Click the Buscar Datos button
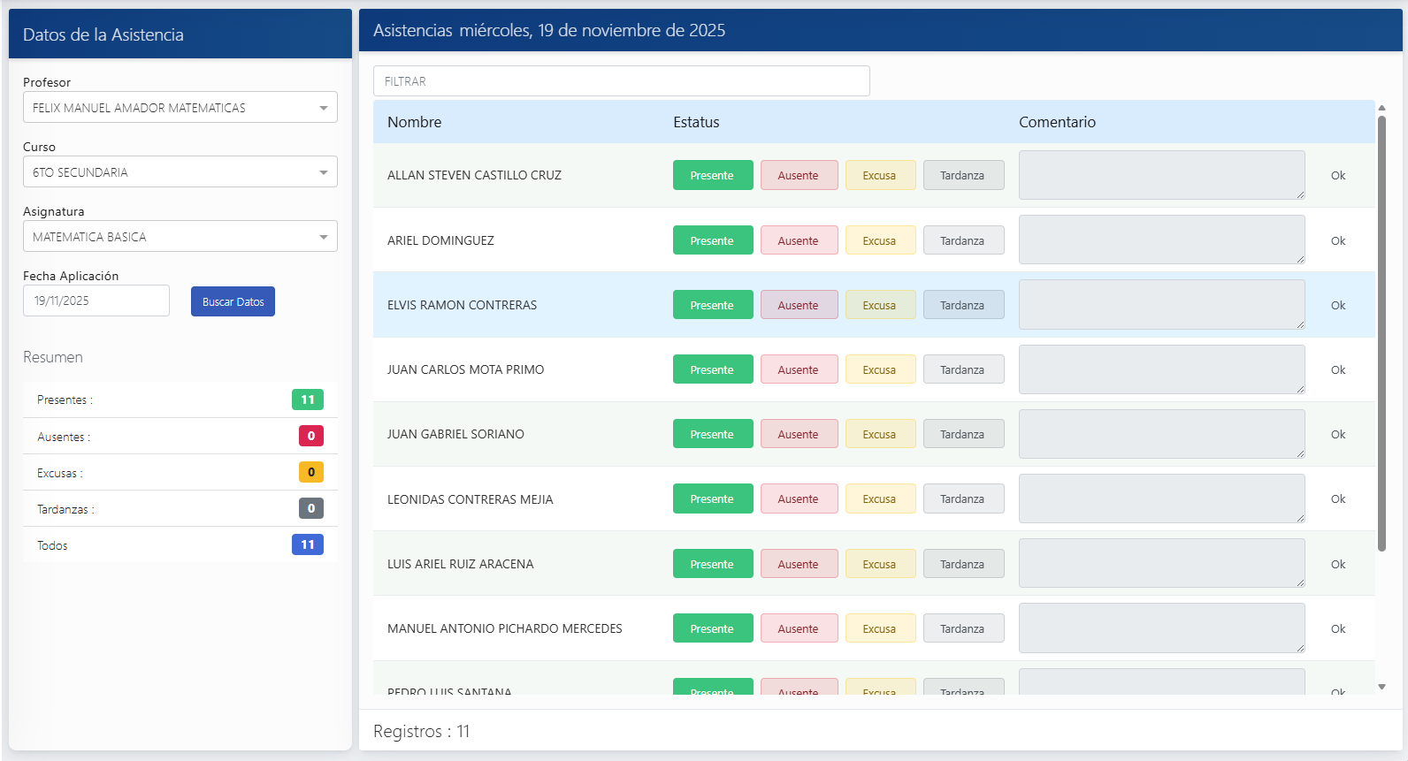The image size is (1408, 761). pyautogui.click(x=233, y=301)
